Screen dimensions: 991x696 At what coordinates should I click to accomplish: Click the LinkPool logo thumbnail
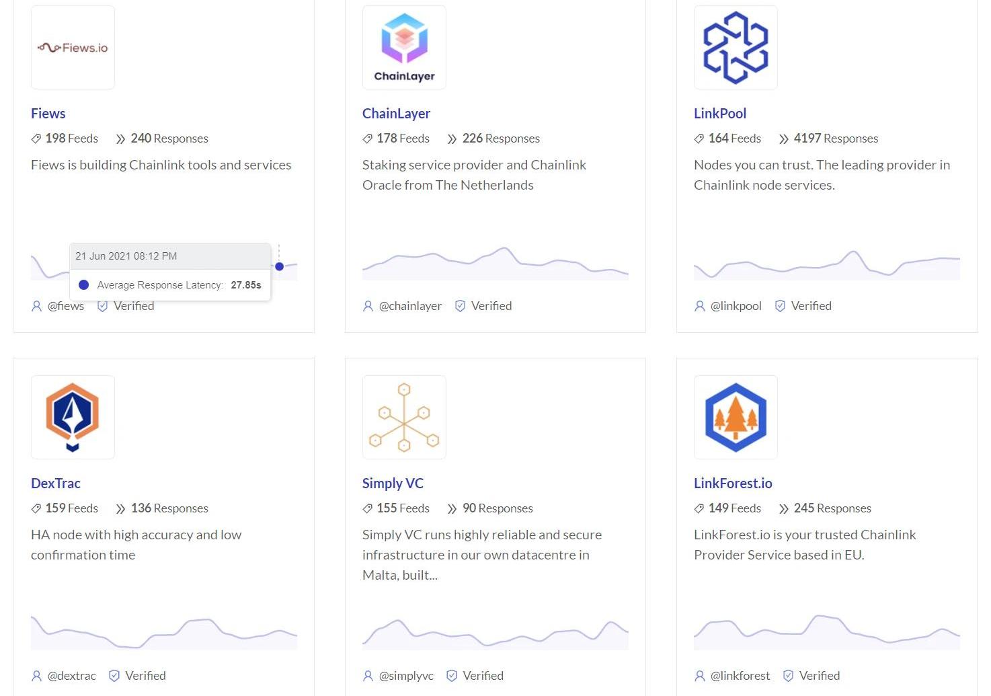736,48
